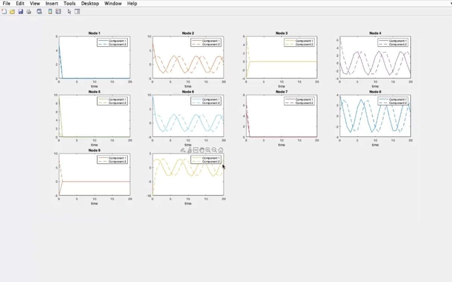Activate the Zoom In magnifier on the axes toolbar

pos(208,150)
